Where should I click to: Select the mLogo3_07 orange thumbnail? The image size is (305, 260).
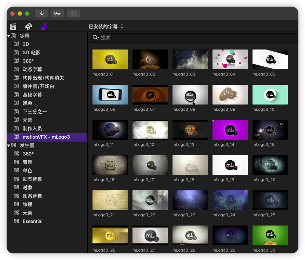(x=150, y=95)
